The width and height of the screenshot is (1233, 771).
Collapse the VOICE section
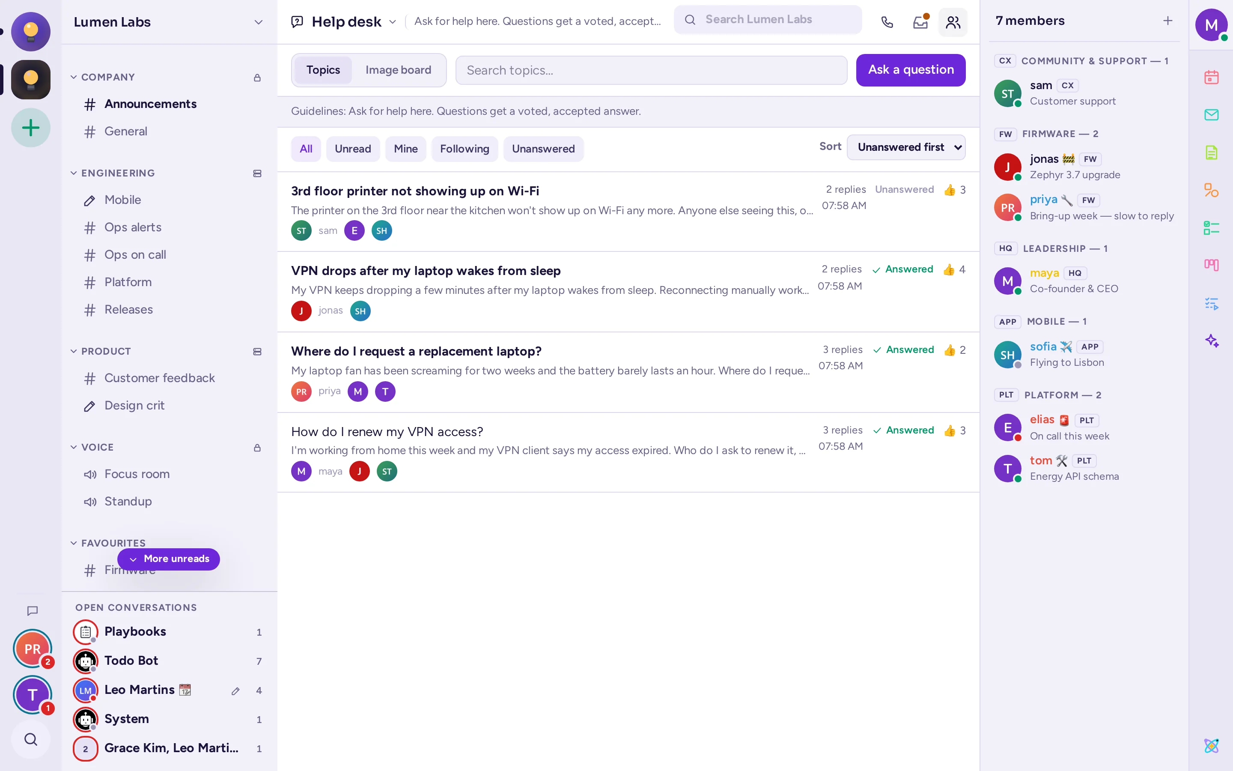click(x=92, y=447)
